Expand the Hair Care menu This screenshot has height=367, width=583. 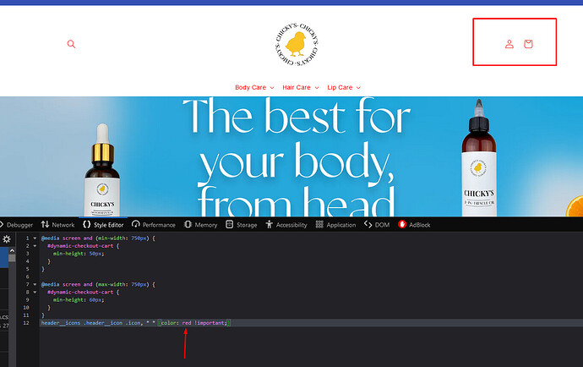click(301, 87)
